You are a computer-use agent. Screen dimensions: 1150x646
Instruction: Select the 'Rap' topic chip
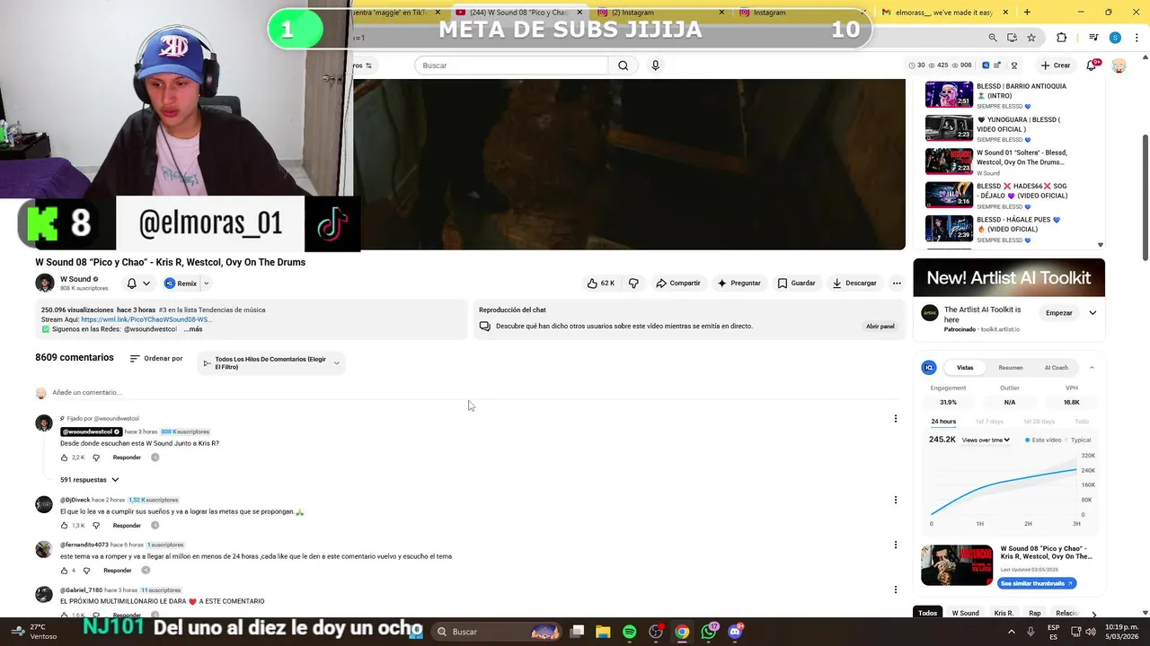point(1035,614)
